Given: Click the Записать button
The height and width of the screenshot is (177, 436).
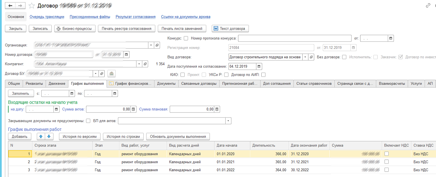Looking at the screenshot, I should pos(40,28).
